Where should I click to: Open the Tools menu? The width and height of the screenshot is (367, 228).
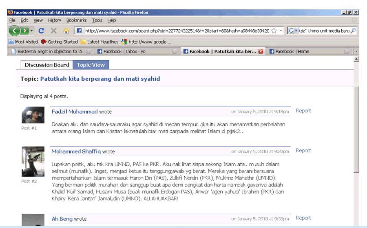tap(97, 20)
